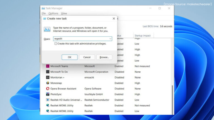The width and height of the screenshot is (214, 120).
Task: Maximize the Task Manager window
Action: click(160, 8)
